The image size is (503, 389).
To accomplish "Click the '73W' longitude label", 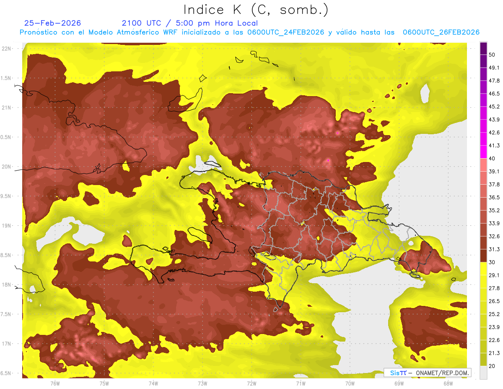I will (202, 384).
